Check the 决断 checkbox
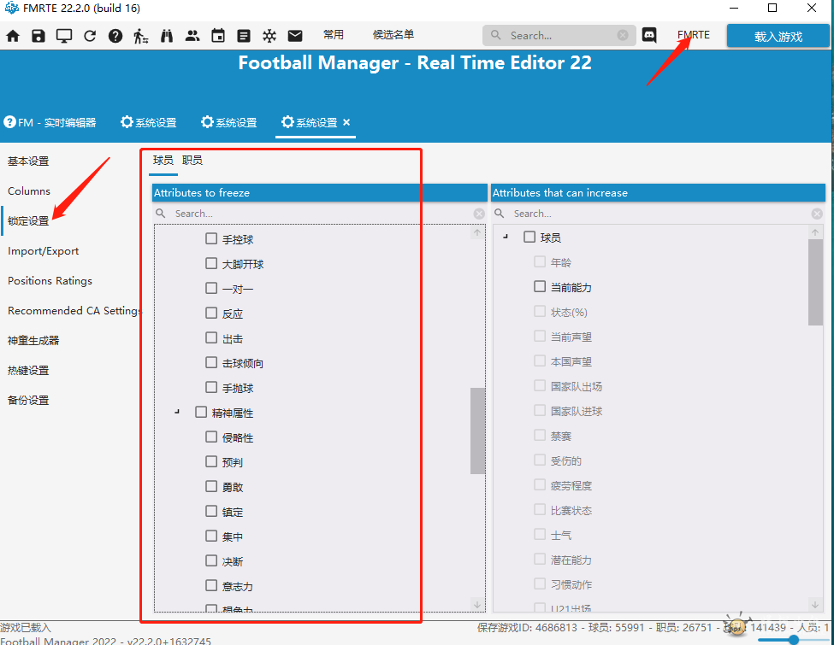Screen dimensions: 834x645 (x=211, y=560)
